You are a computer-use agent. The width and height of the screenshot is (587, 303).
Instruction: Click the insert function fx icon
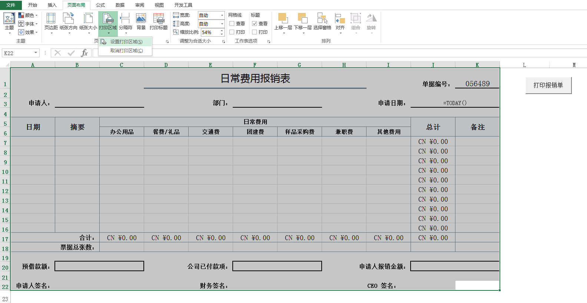click(84, 53)
